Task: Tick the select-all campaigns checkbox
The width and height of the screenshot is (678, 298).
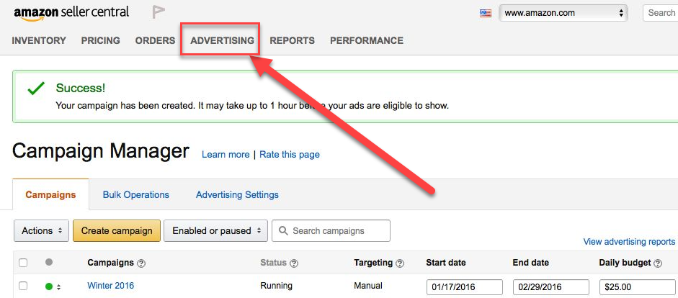Action: click(x=23, y=263)
